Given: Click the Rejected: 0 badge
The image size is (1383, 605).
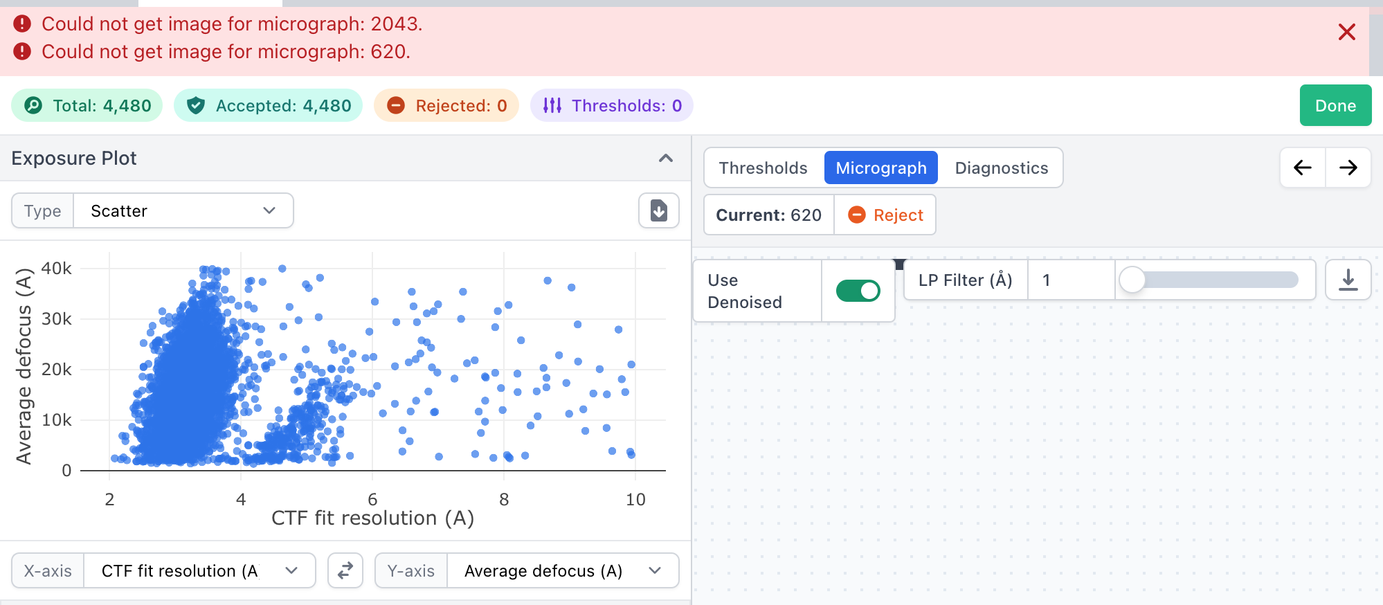Looking at the screenshot, I should click(x=446, y=105).
